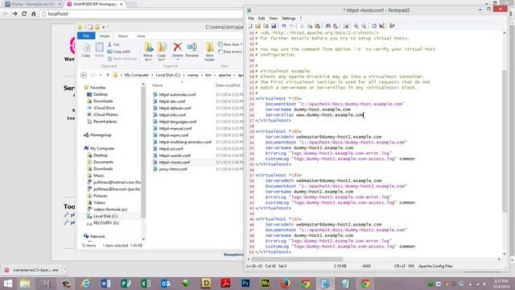The width and height of the screenshot is (515, 290).
Task: Click the localhost address bar
Action: [x=142, y=14]
